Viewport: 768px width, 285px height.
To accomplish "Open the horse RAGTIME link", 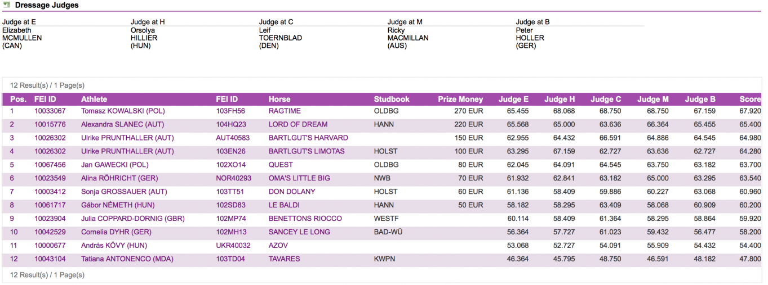I will [285, 111].
